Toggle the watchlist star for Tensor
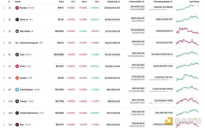Image resolution: width=205 pixels, height=128 pixels. tap(4, 101)
